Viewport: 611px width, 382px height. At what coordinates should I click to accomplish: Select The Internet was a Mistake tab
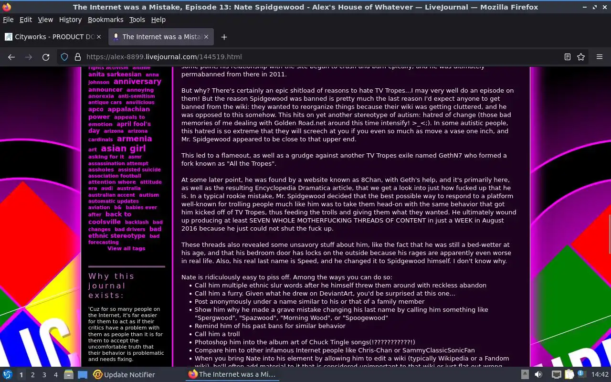pyautogui.click(x=161, y=37)
